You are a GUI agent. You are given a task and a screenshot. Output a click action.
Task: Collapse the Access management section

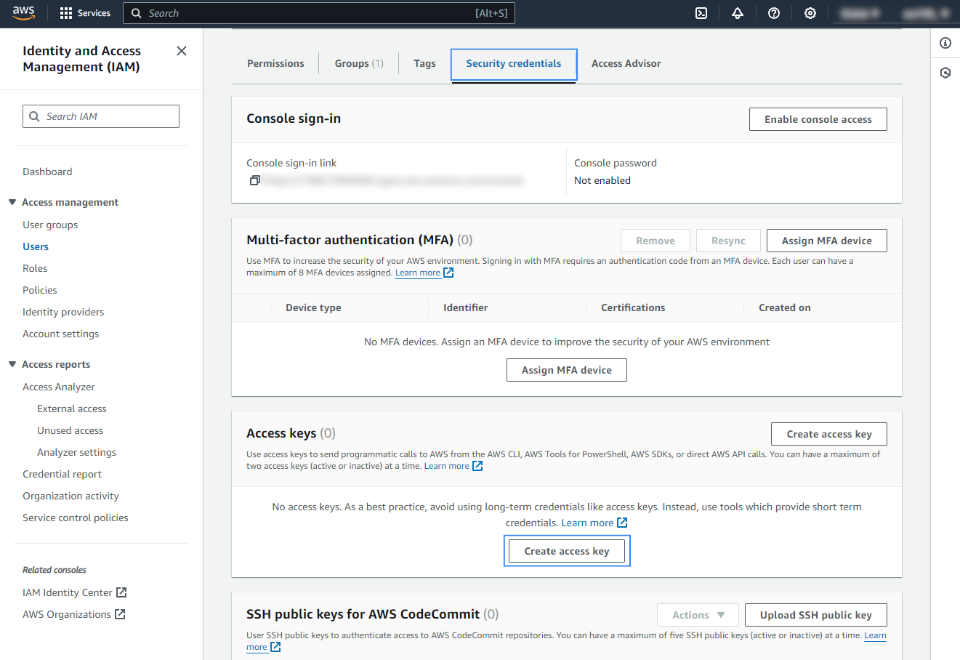click(x=12, y=202)
